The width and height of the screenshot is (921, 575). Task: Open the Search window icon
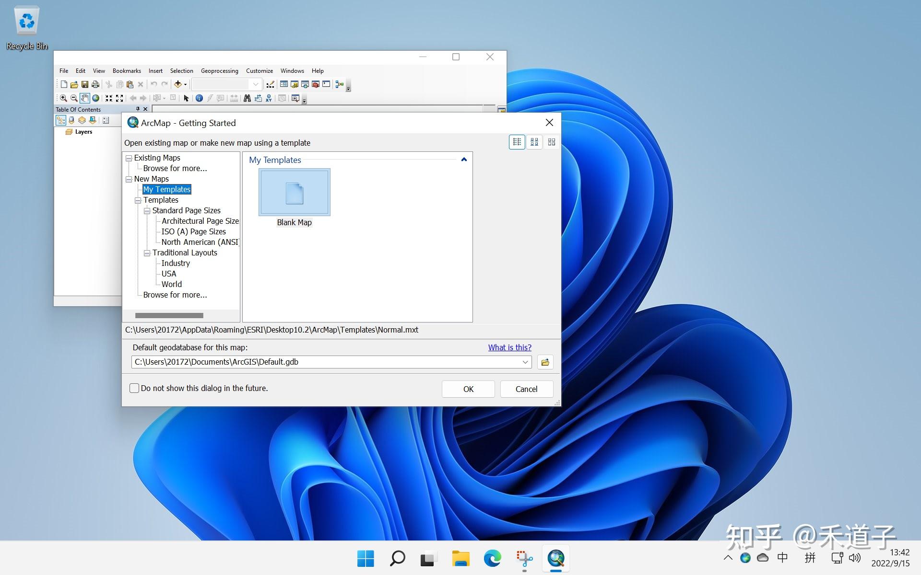click(305, 84)
